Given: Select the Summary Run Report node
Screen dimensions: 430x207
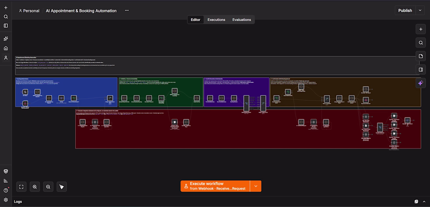Looking at the screenshot, I should tap(365, 89).
